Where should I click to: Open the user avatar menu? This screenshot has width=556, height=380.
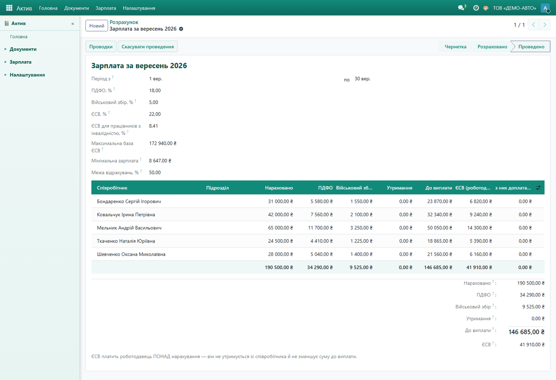545,8
